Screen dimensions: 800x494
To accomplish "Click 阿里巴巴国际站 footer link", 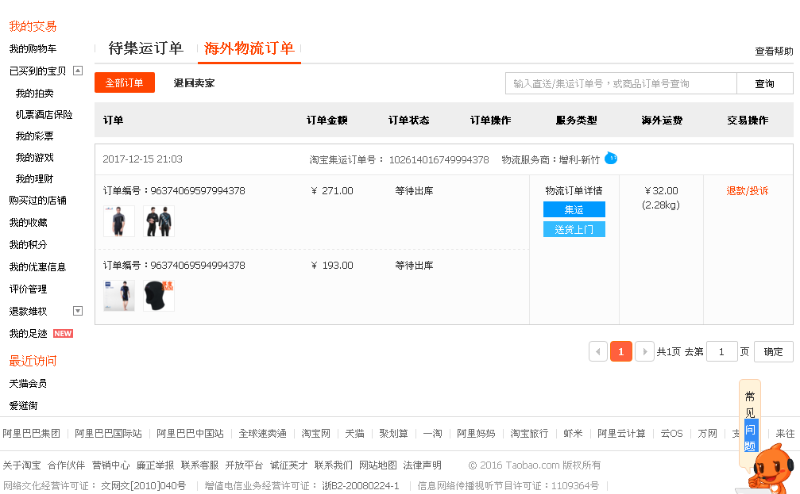I will (108, 434).
